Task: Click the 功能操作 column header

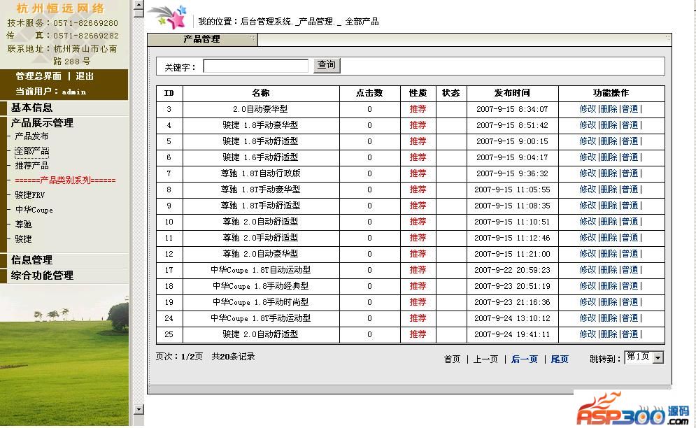Action: (x=611, y=93)
